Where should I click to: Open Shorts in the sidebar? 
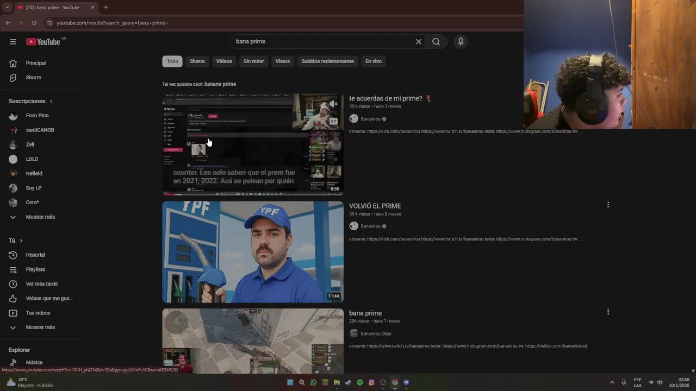click(x=42, y=78)
